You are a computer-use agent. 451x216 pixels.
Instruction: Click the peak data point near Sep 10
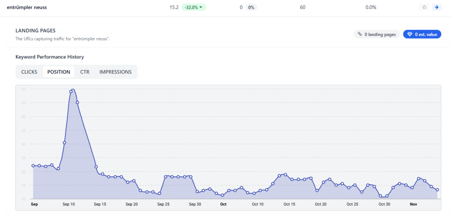pyautogui.click(x=71, y=92)
